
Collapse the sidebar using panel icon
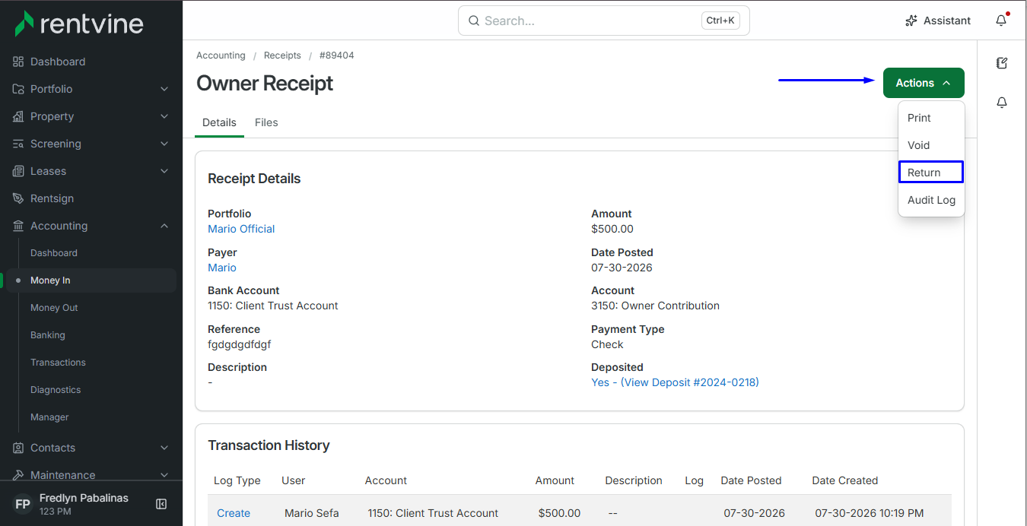161,504
